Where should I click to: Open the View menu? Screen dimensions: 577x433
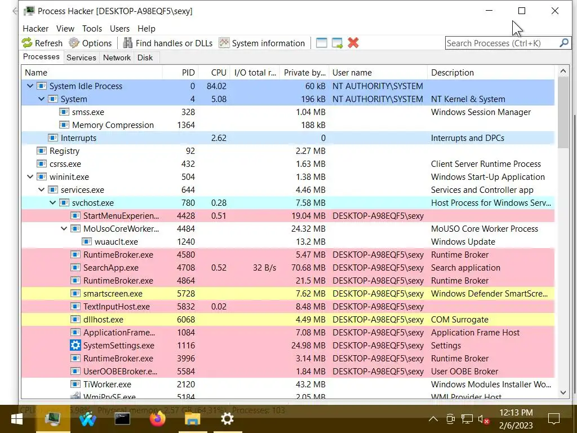[x=65, y=29]
